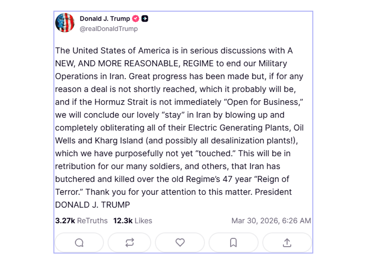Click the pink verified badge next to Trump's name
Image resolution: width=387 pixels, height=261 pixels.
pos(135,19)
